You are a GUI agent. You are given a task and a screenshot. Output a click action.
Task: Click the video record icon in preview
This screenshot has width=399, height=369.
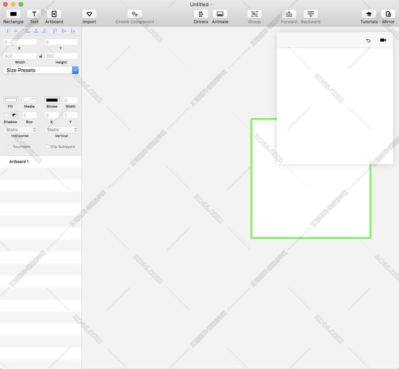tap(383, 40)
